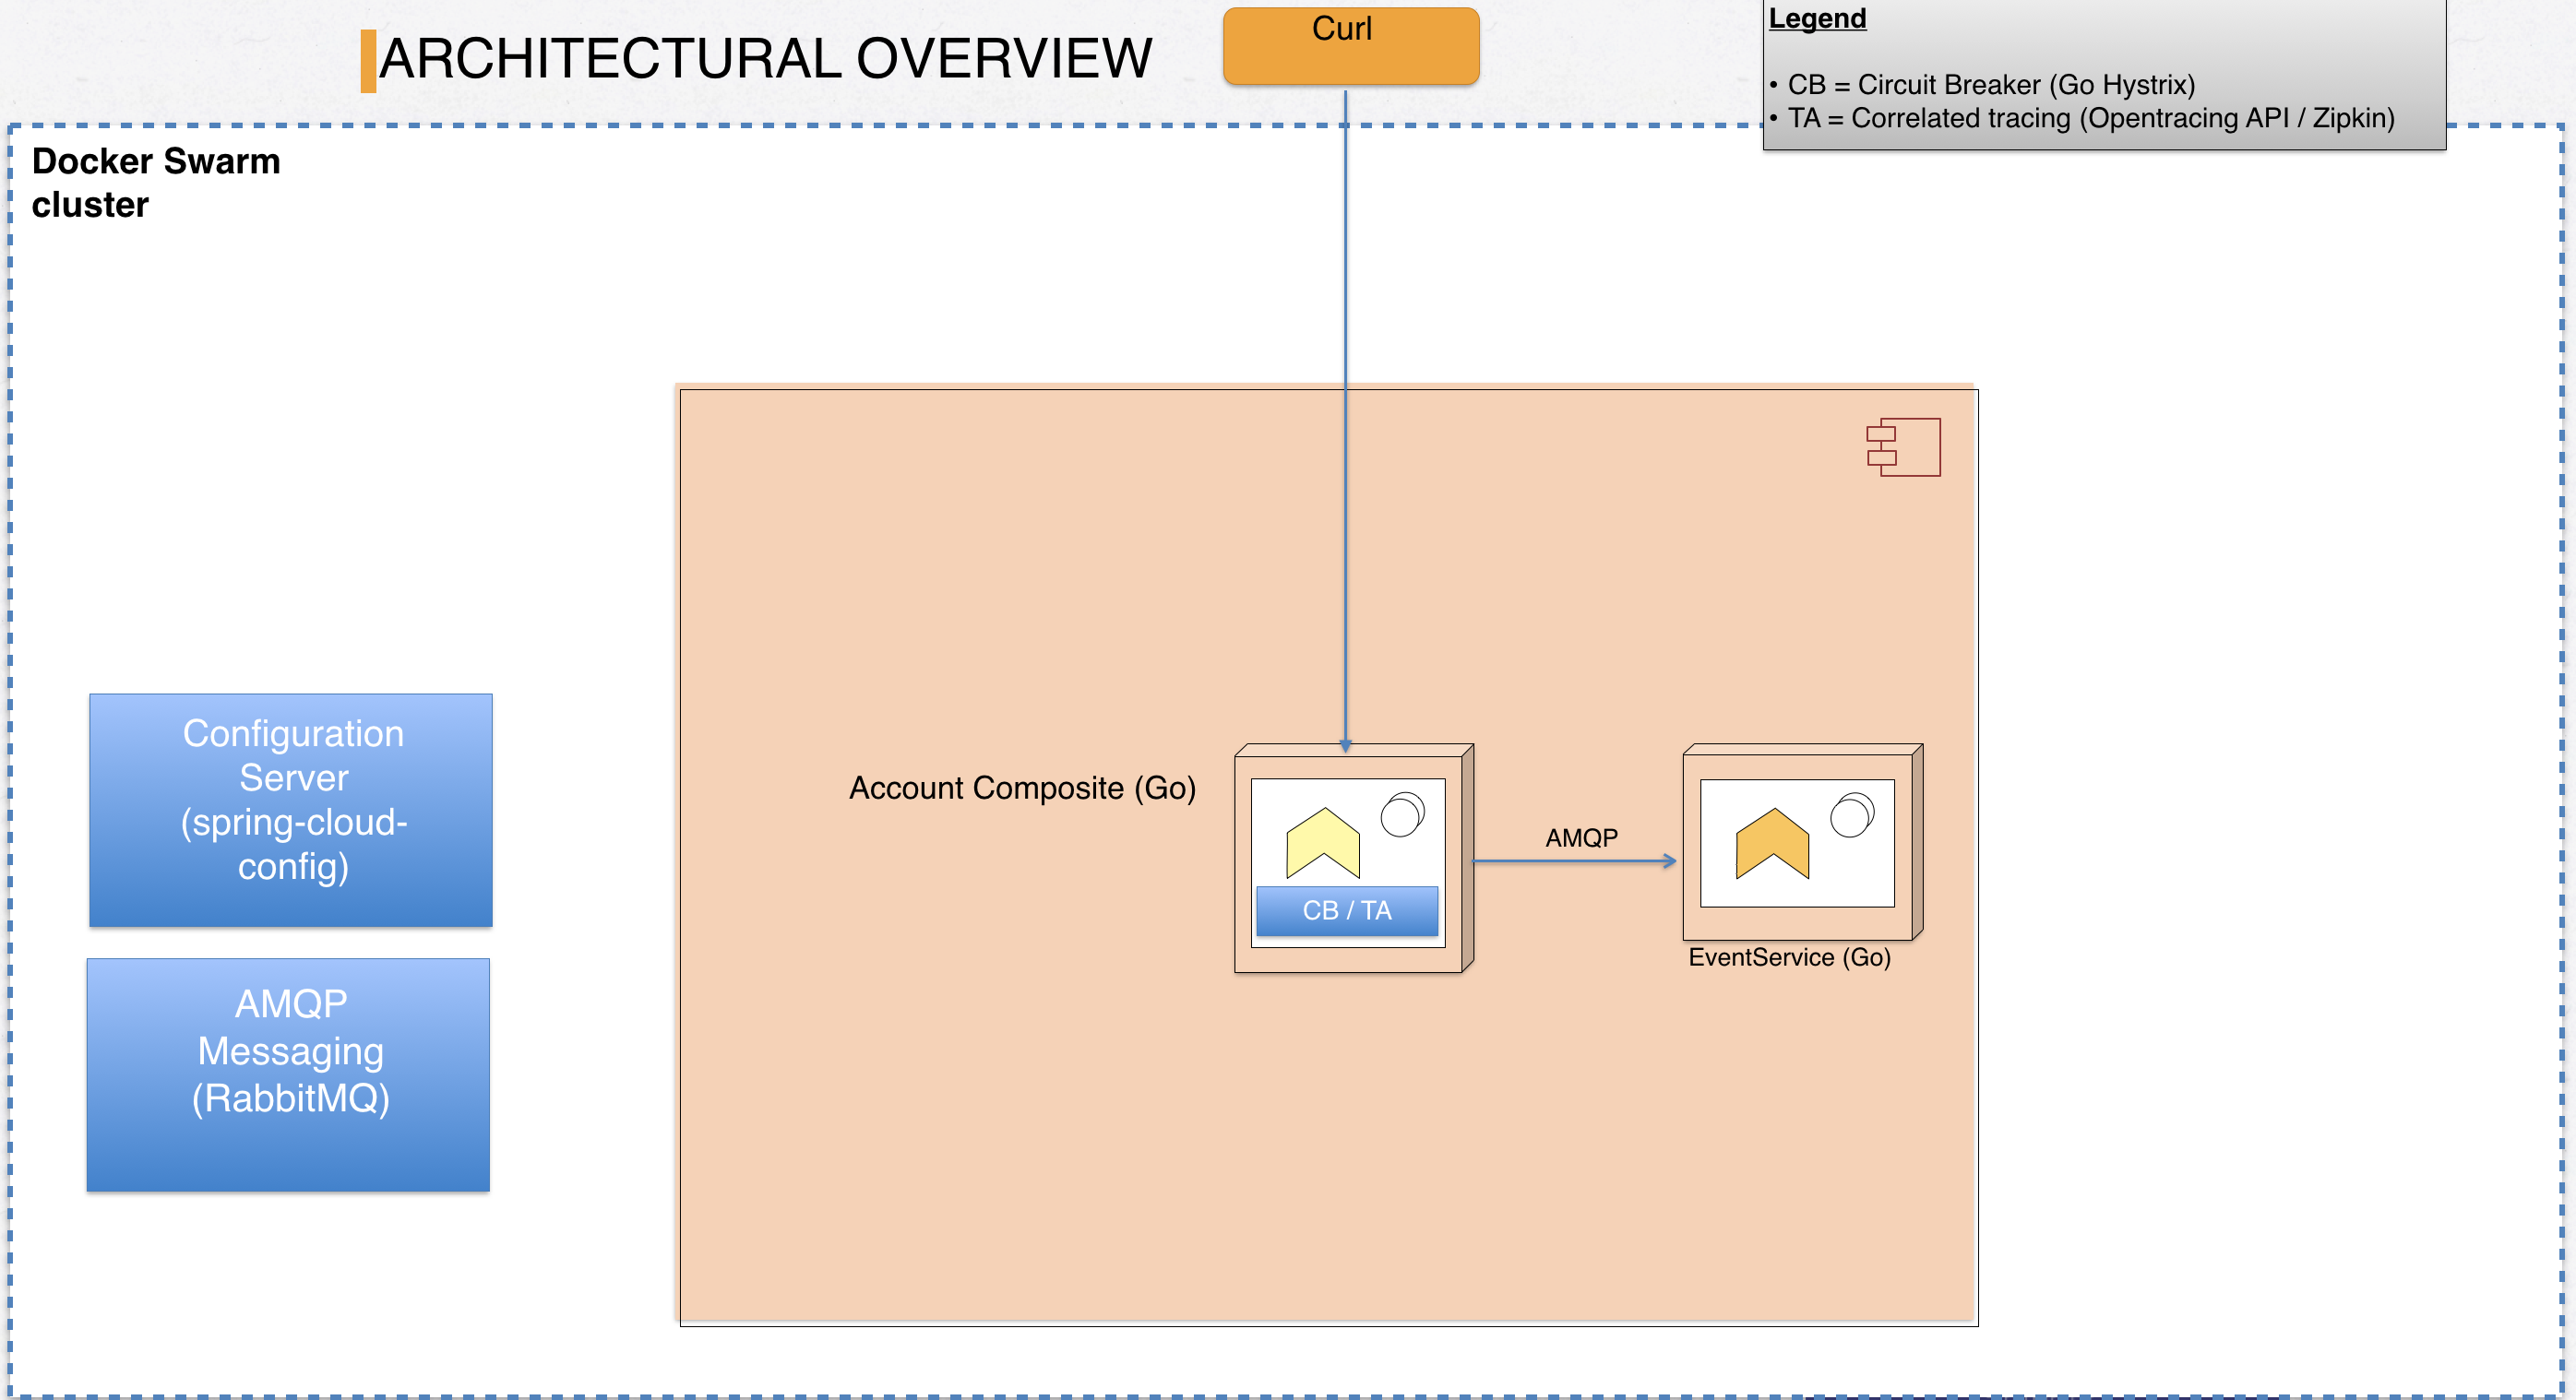2576x1400 pixels.
Task: Select the AMQP Messaging (RabbitMQ) box
Action: pyautogui.click(x=289, y=1075)
